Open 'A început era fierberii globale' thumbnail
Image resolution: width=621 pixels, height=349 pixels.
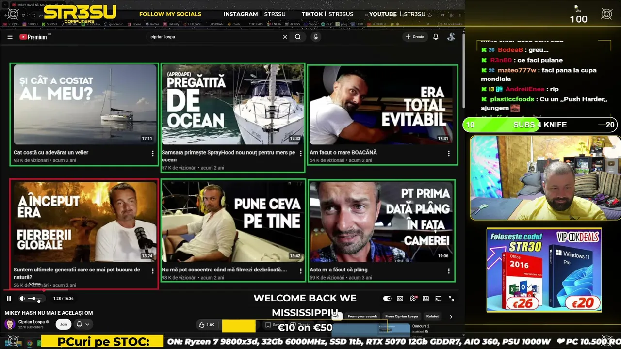[84, 222]
